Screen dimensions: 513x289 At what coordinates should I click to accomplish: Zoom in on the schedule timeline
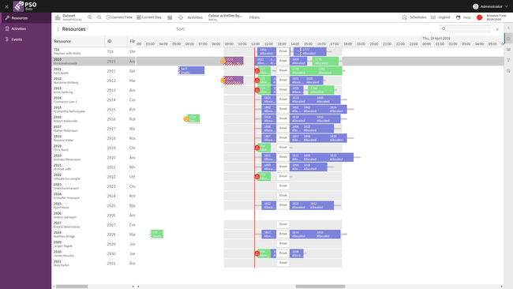(90, 17)
